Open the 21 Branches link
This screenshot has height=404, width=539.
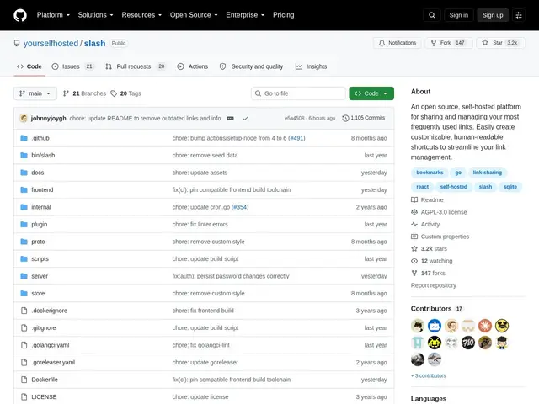tap(84, 93)
